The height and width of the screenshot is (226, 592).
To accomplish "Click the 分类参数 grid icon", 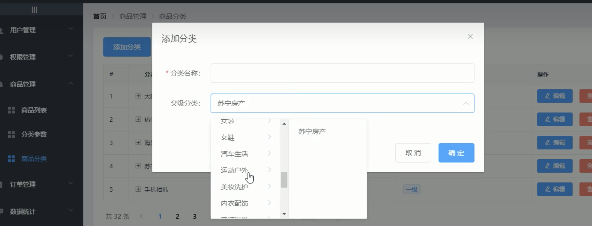I will (x=11, y=134).
